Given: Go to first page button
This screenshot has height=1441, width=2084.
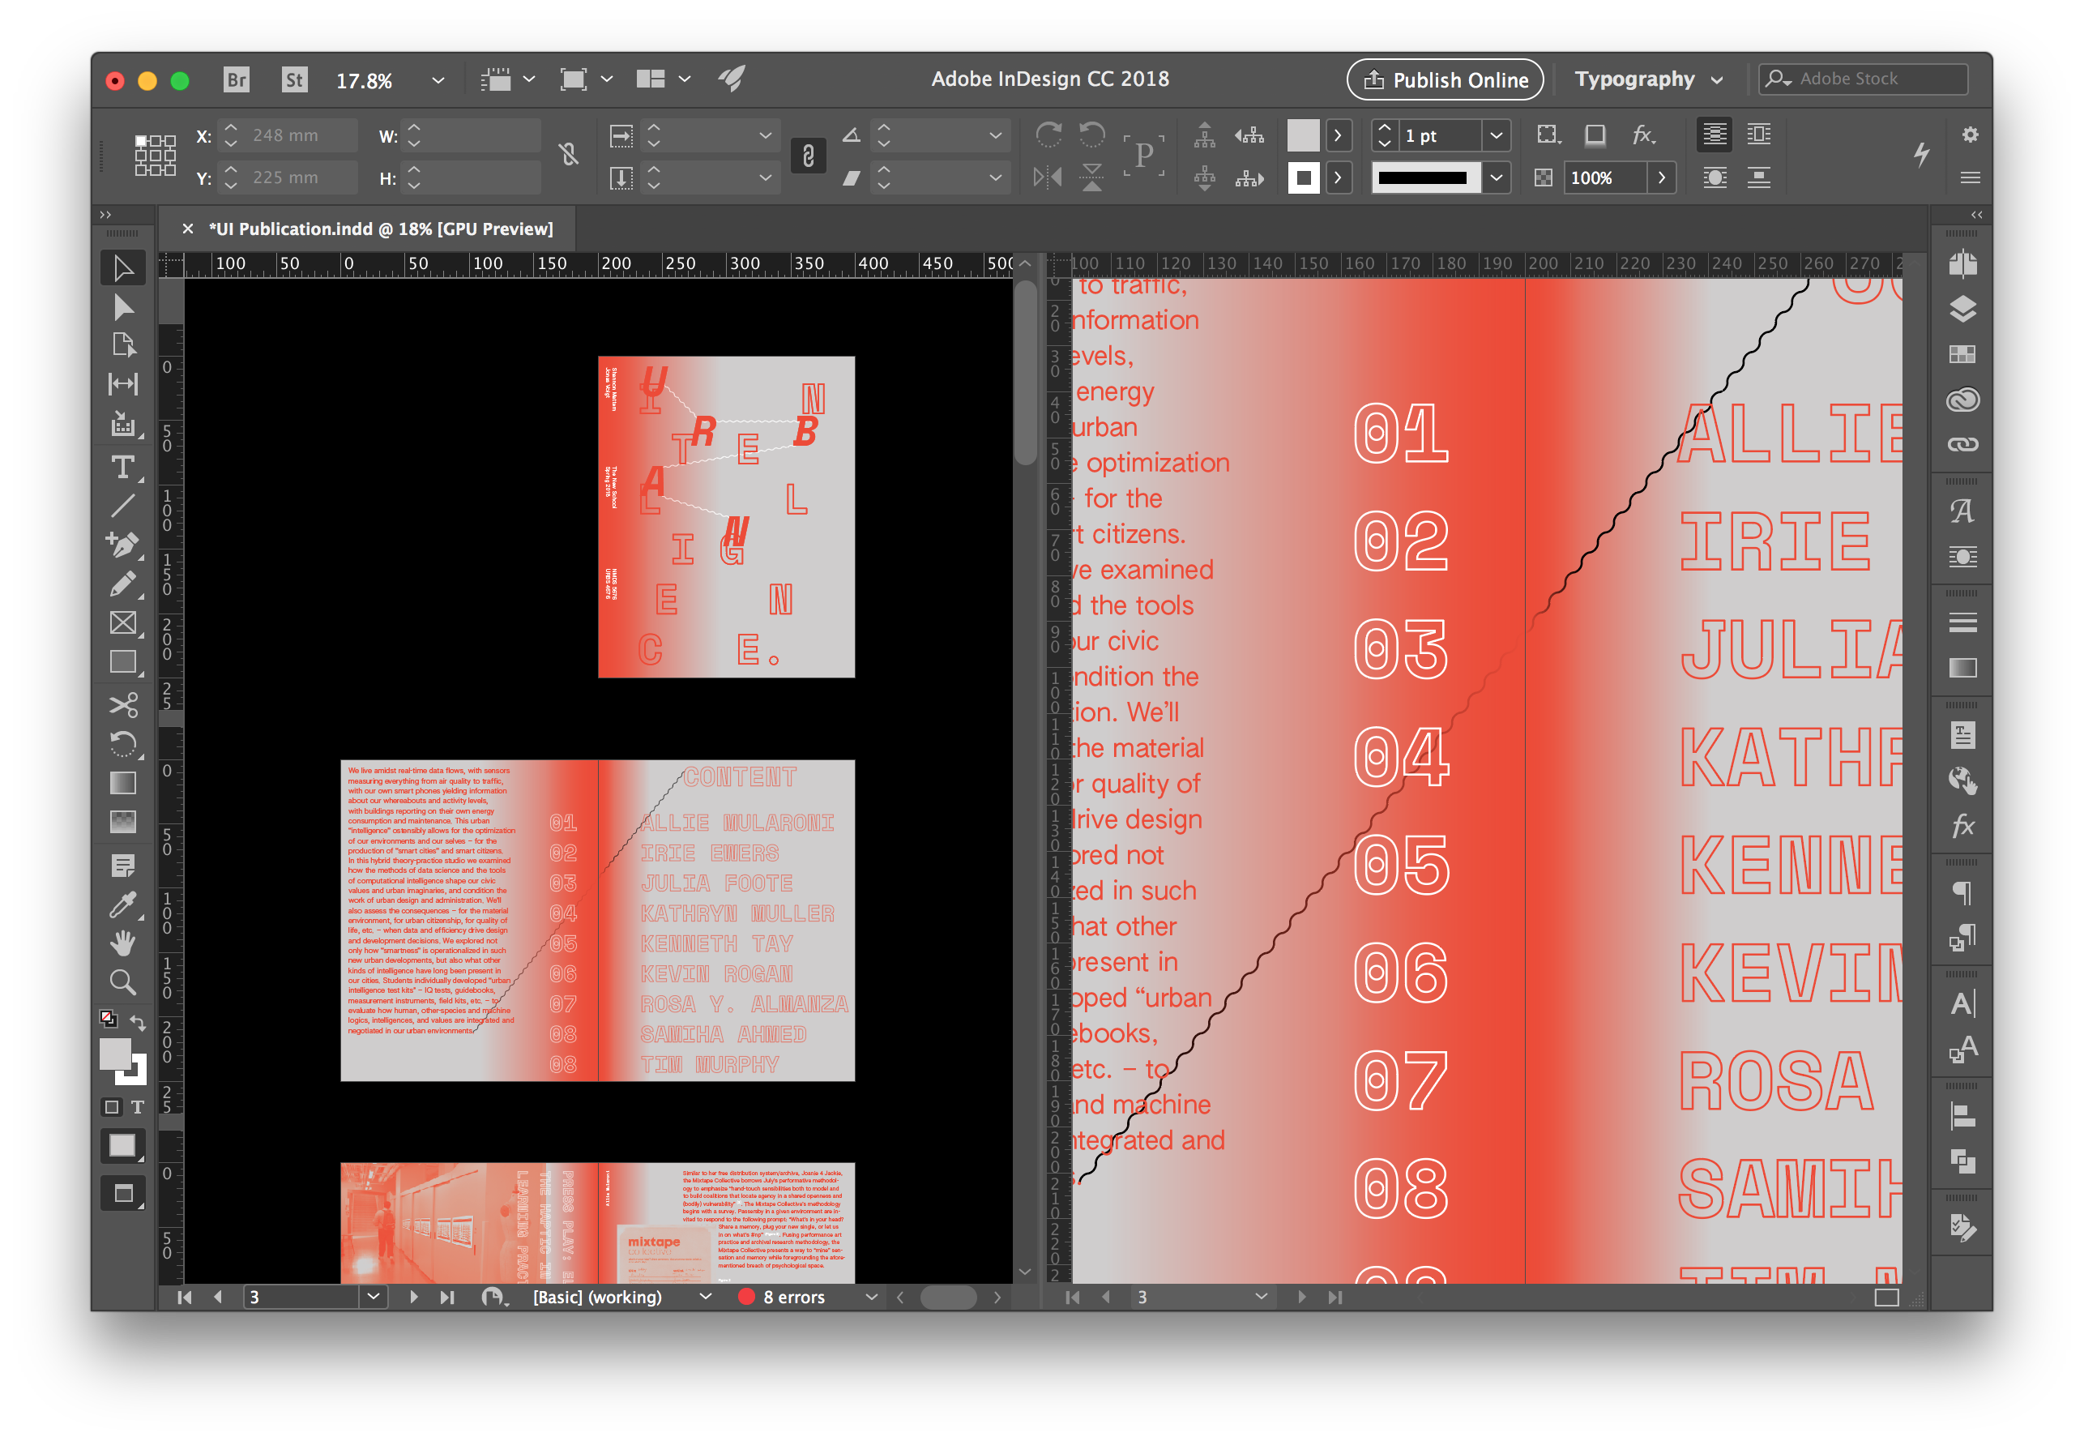Looking at the screenshot, I should pos(185,1298).
